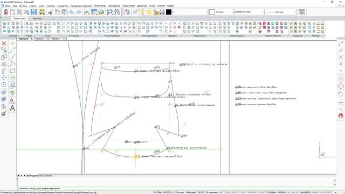This screenshot has width=345, height=194.
Task: Click the command line scroll down arrow
Action: pos(335,184)
